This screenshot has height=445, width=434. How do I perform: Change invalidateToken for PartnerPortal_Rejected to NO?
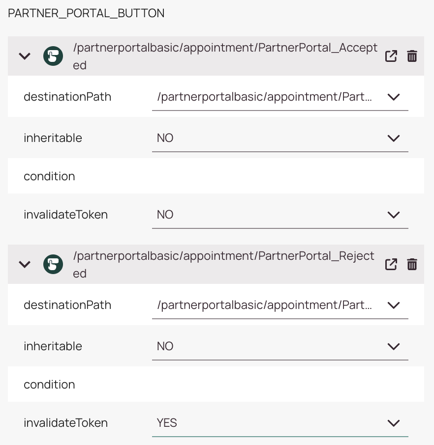pyautogui.click(x=393, y=423)
